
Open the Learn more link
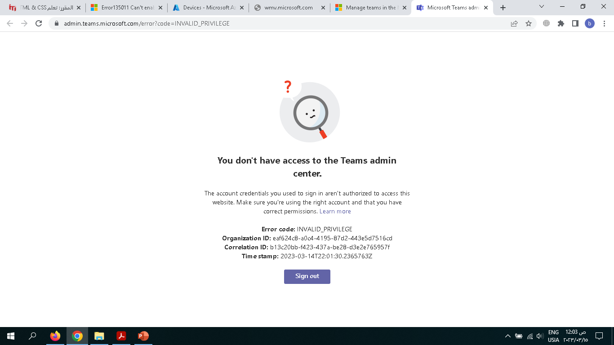[x=335, y=211]
